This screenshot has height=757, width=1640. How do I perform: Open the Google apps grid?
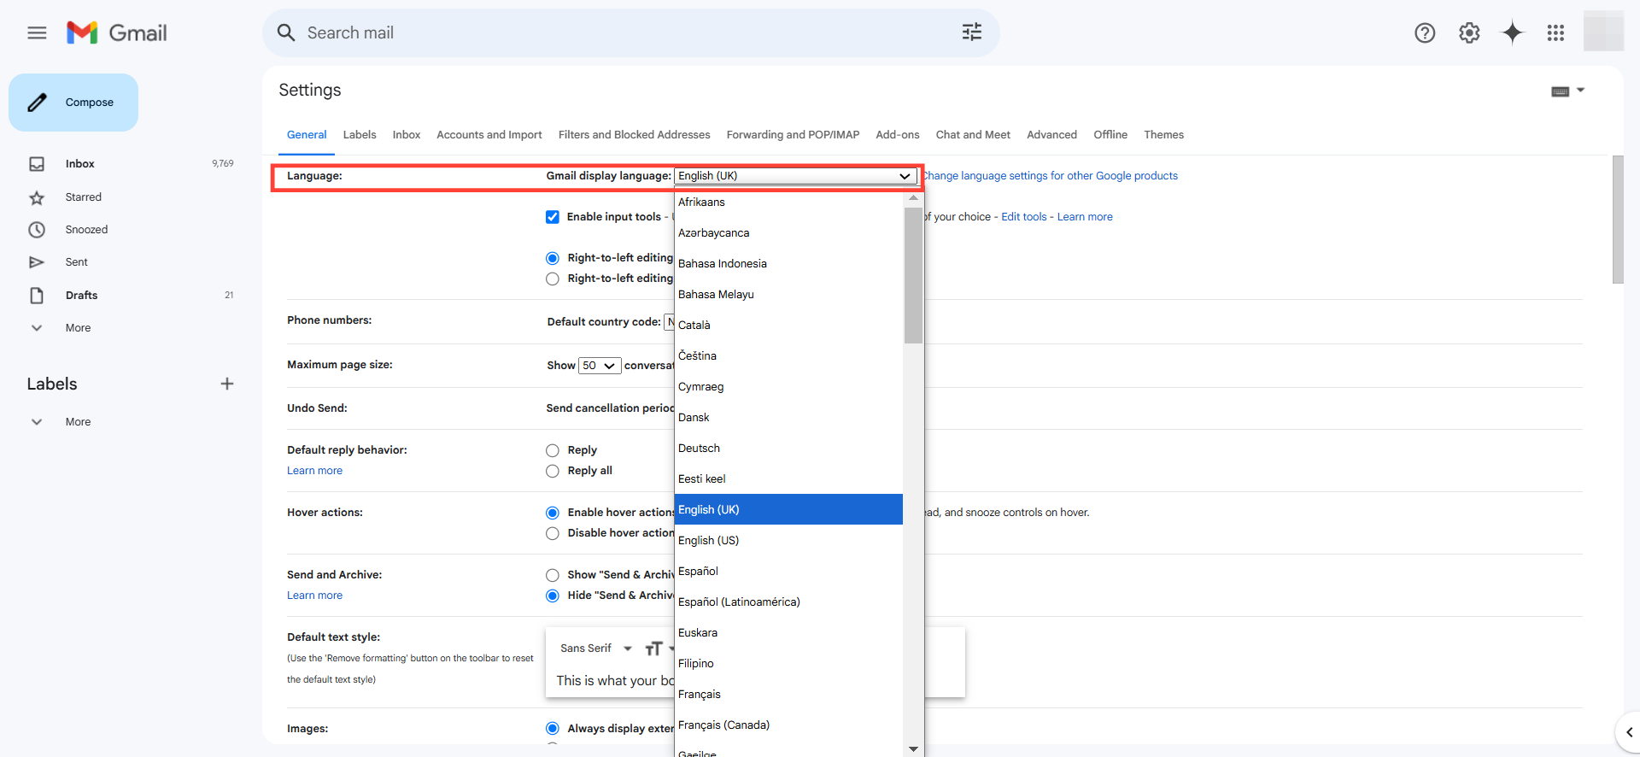[x=1555, y=33]
